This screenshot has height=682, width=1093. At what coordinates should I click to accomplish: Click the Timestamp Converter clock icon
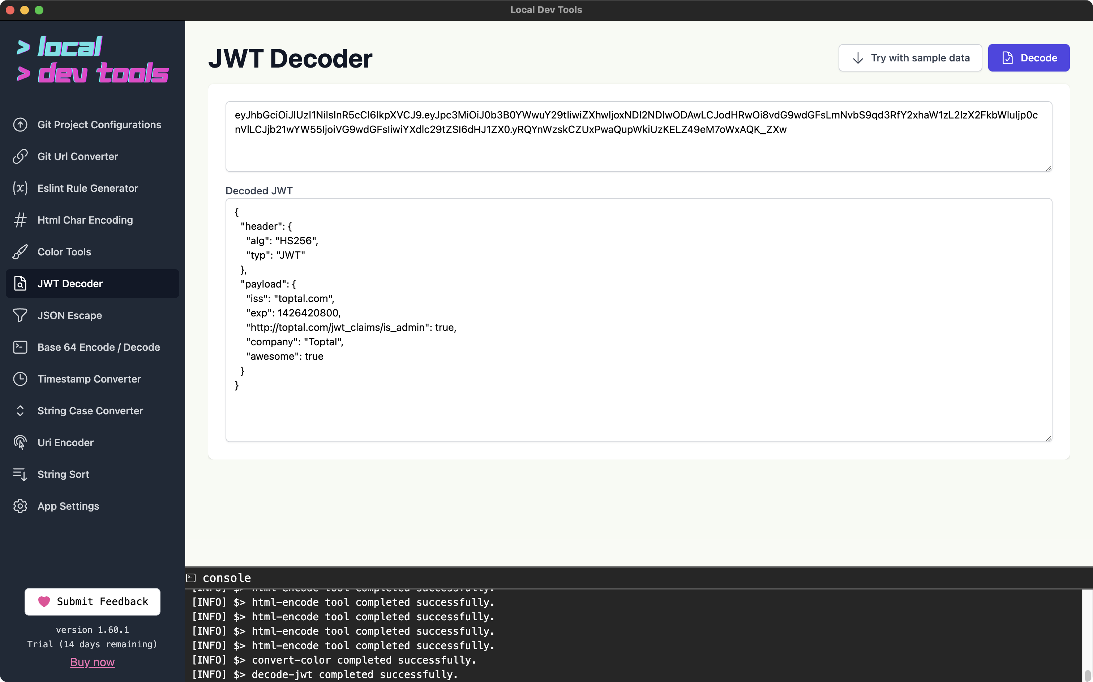click(20, 379)
